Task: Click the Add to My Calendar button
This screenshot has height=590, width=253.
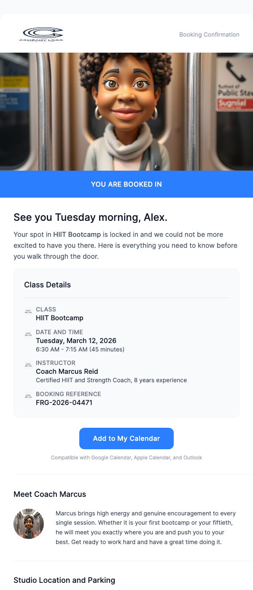Action: coord(126,438)
